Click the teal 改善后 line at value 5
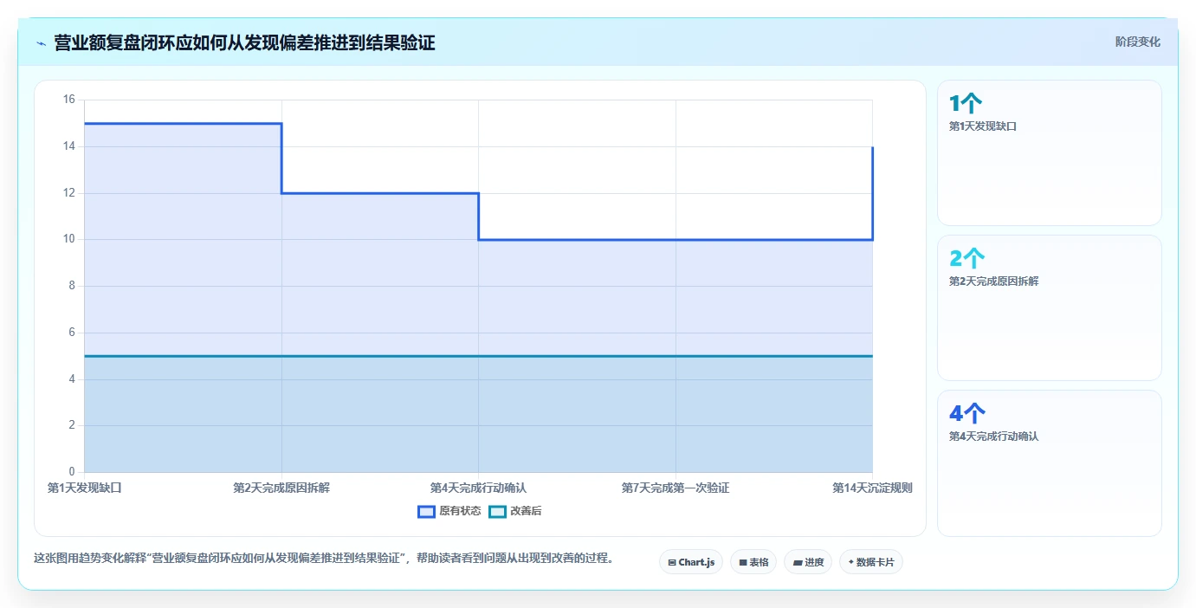The width and height of the screenshot is (1196, 608). (x=478, y=356)
